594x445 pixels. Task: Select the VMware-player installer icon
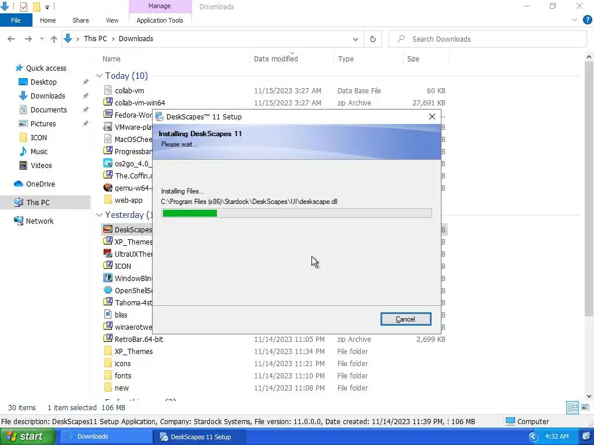108,126
